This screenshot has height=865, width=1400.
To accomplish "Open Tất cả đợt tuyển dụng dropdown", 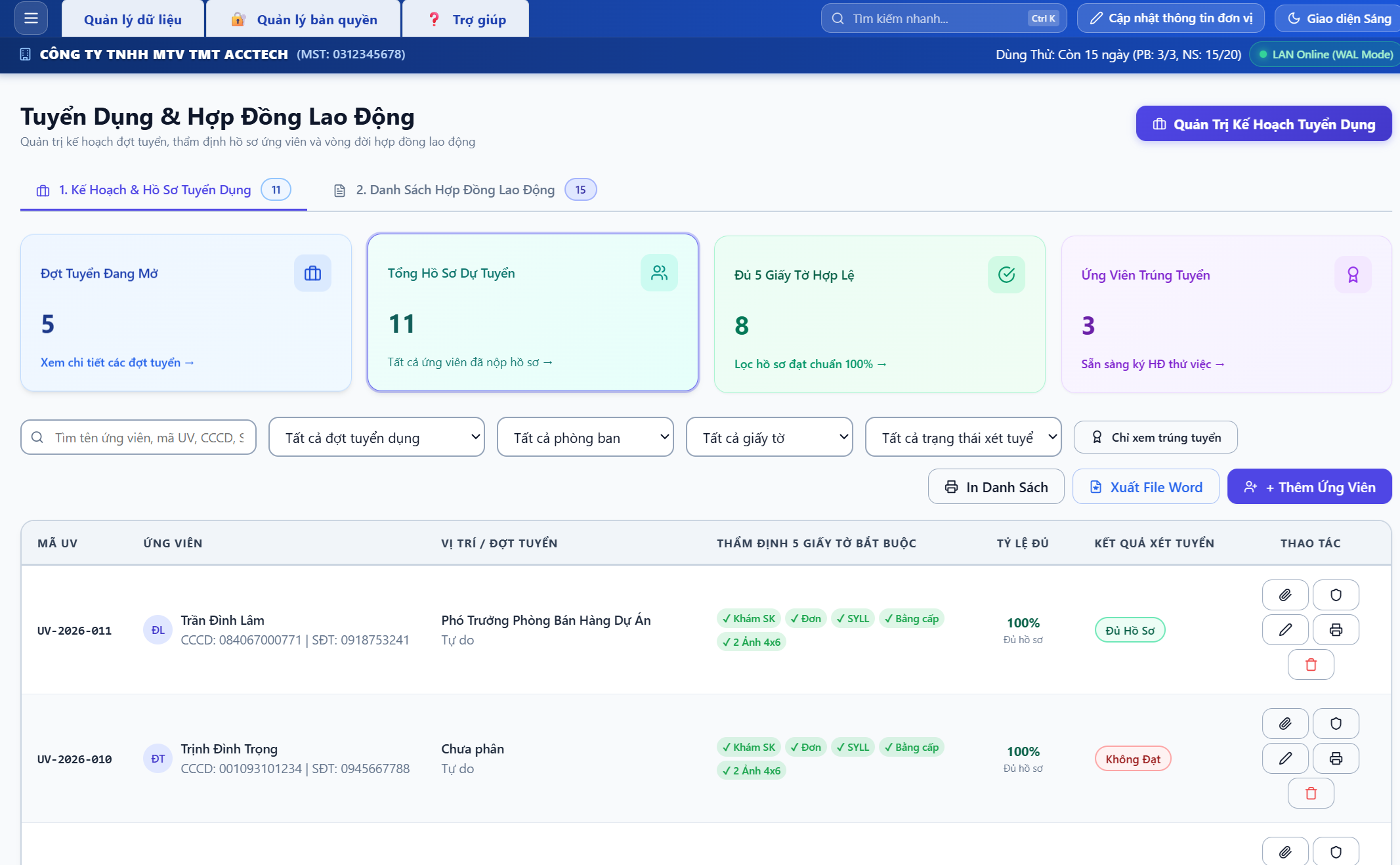I will (377, 437).
